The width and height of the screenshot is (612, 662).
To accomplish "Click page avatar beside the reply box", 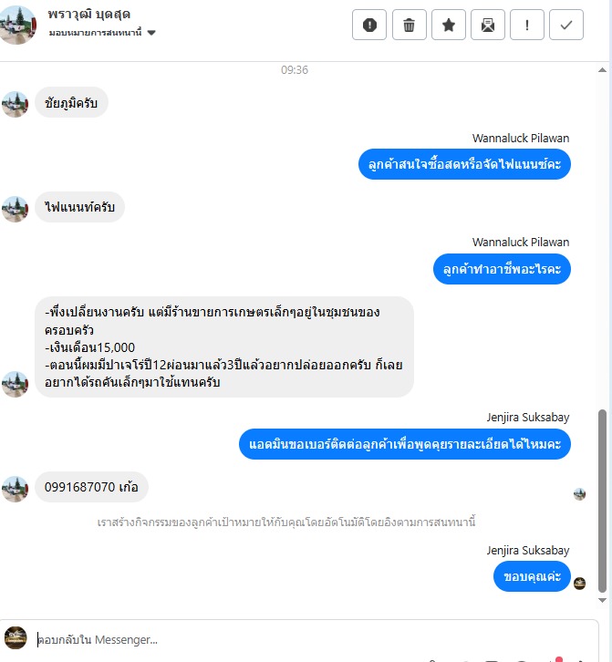I will point(16,637).
